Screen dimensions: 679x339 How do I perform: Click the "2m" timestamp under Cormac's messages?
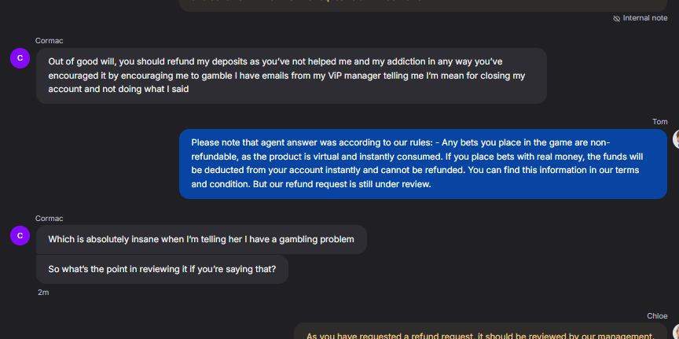point(43,292)
